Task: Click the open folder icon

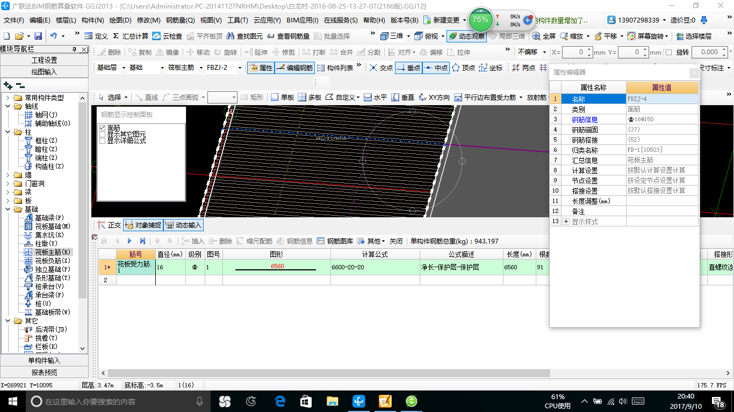Action: pos(19,36)
